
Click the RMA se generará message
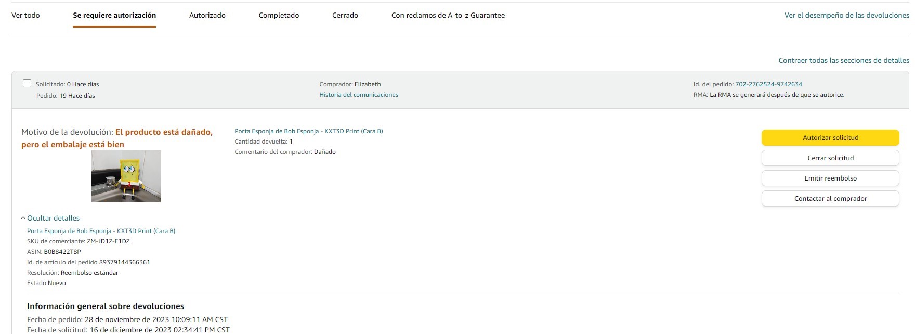pyautogui.click(x=777, y=95)
